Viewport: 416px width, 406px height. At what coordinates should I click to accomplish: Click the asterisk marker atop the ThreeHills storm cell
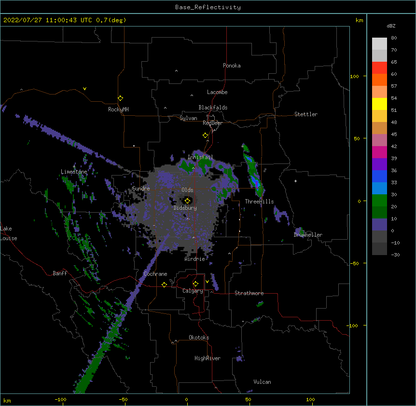(x=242, y=146)
